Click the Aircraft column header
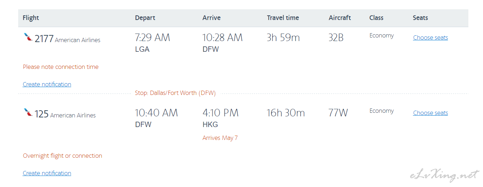Image resolution: width=483 pixels, height=187 pixels. [340, 18]
